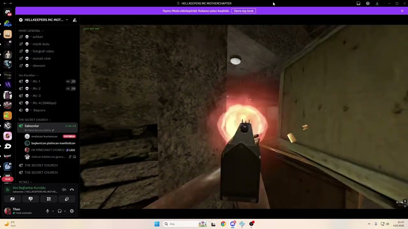Open Theo's user profile area

(x=24, y=211)
